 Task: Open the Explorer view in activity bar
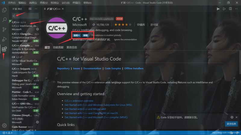click(x=4, y=10)
